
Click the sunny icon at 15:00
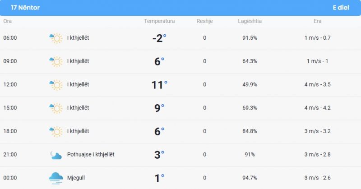point(56,108)
